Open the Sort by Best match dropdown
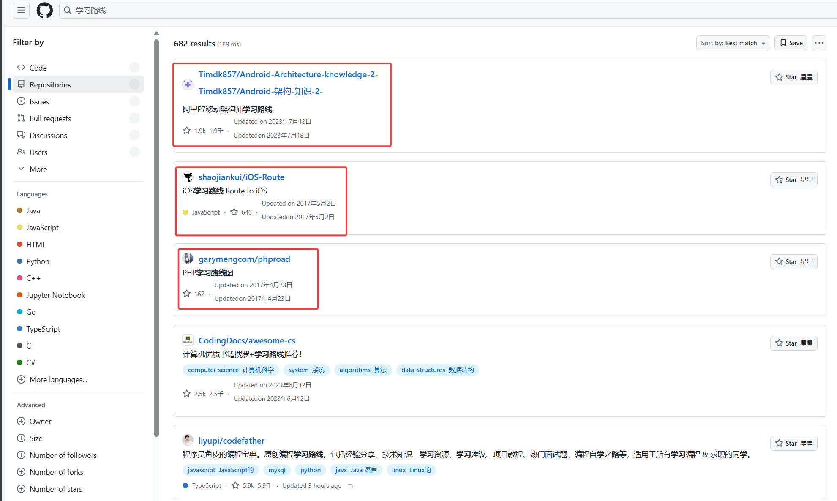837x501 pixels. click(733, 43)
